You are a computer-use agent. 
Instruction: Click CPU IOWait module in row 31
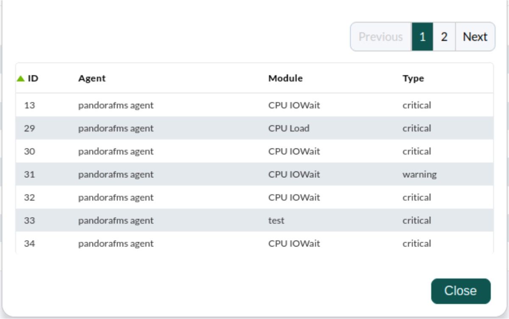(294, 174)
